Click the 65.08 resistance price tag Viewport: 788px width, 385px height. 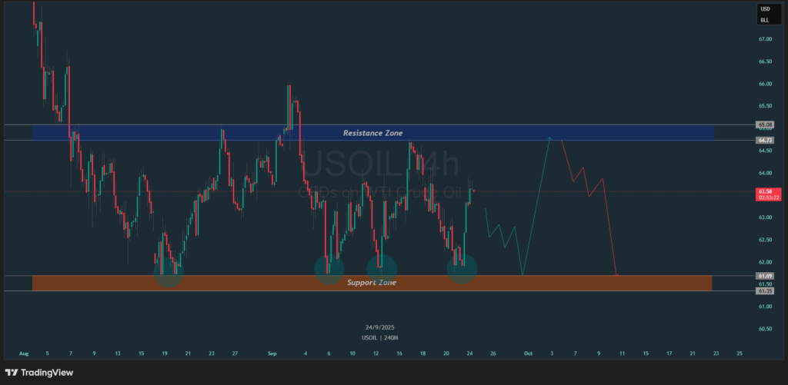765,124
